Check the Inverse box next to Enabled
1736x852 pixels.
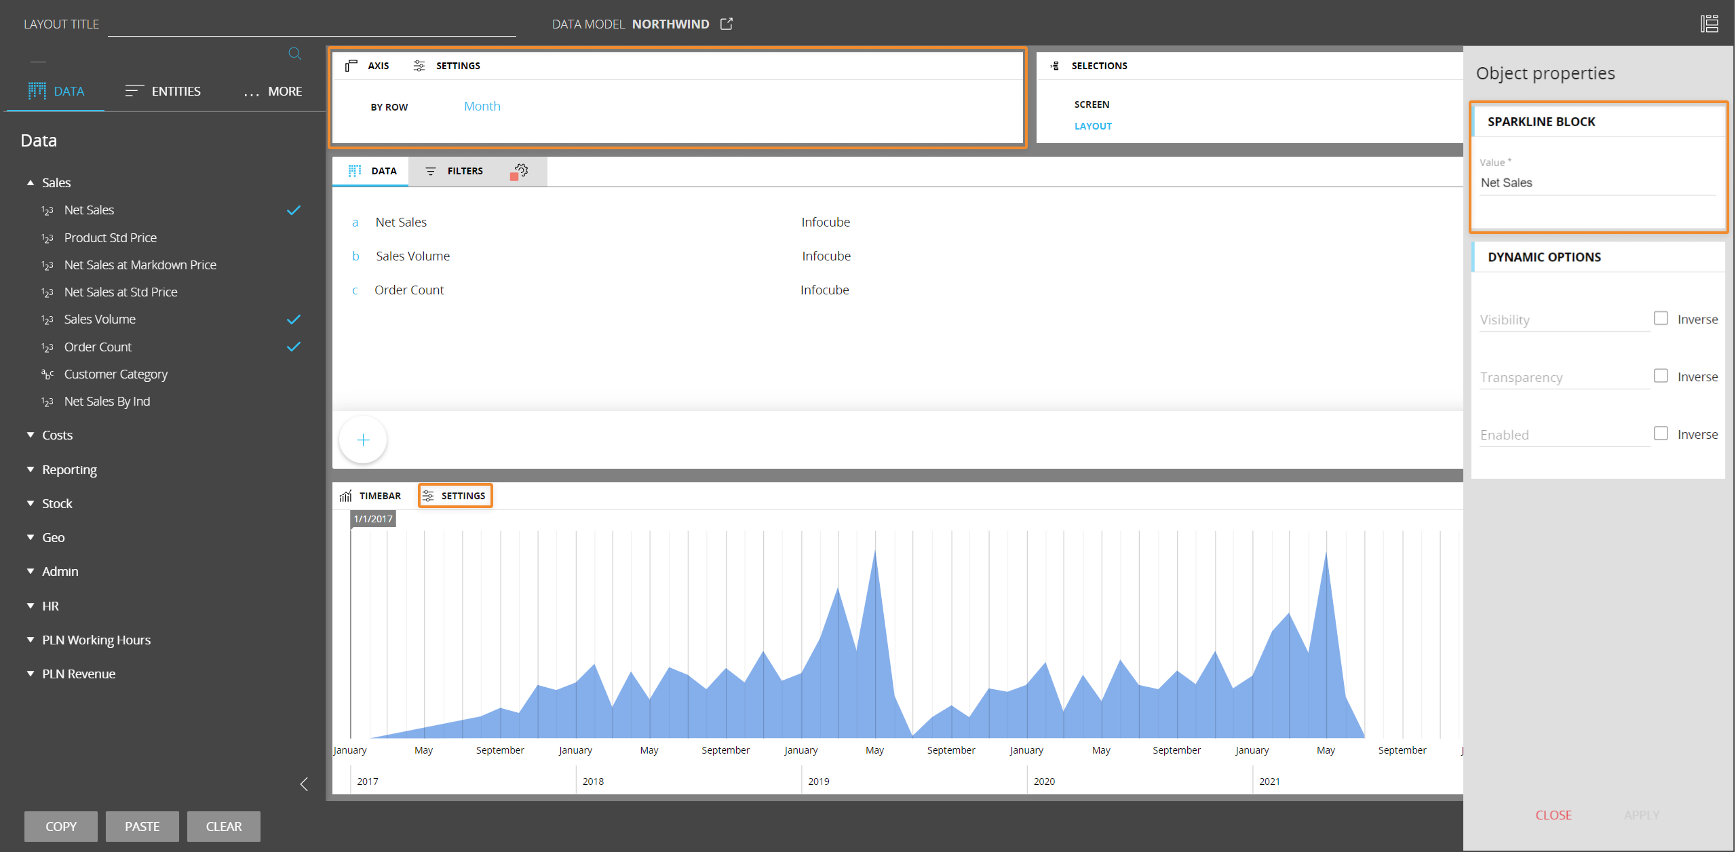click(x=1661, y=433)
